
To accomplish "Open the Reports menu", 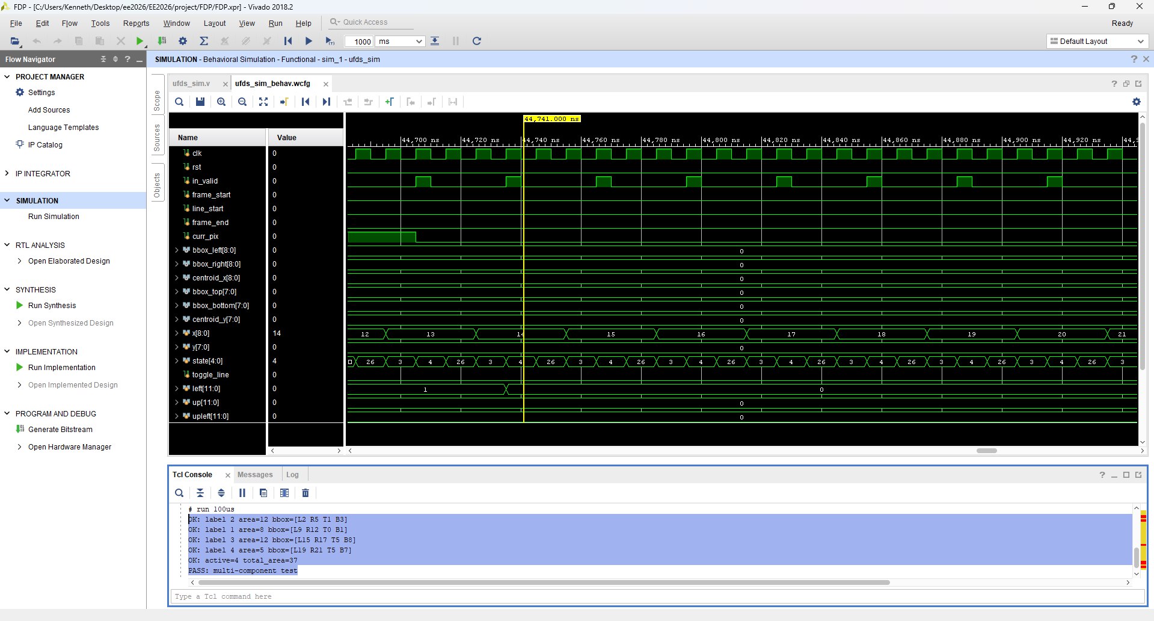I will click(136, 23).
